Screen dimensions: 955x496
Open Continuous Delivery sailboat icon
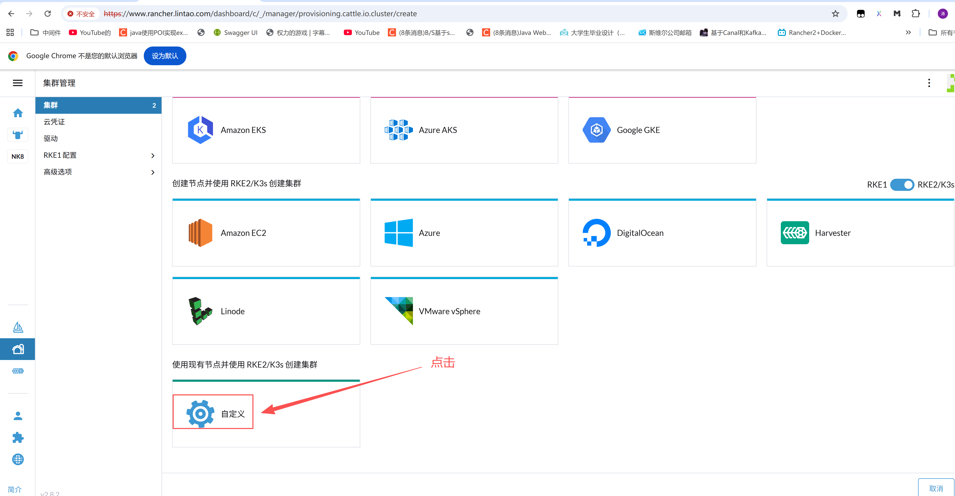point(18,327)
